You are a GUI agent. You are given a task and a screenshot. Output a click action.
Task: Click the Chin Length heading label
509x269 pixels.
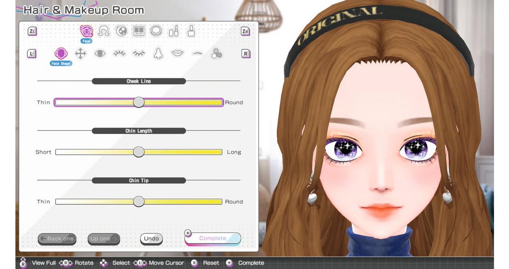[139, 131]
